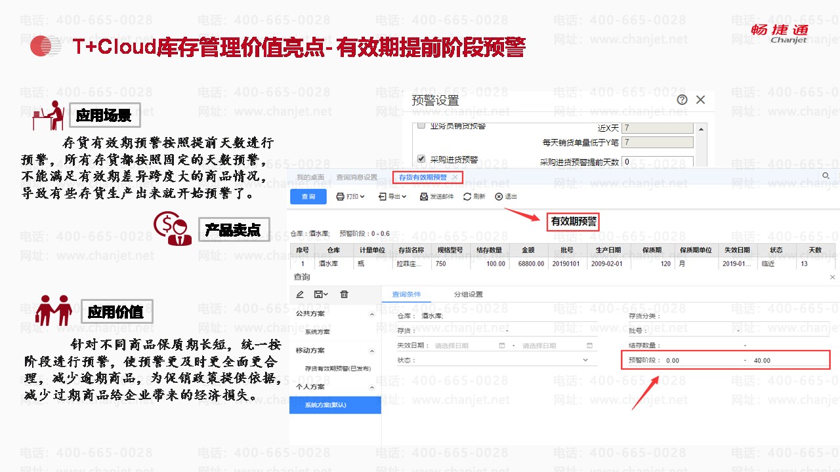
Task: Click the 天数 column header
Action: point(815,250)
